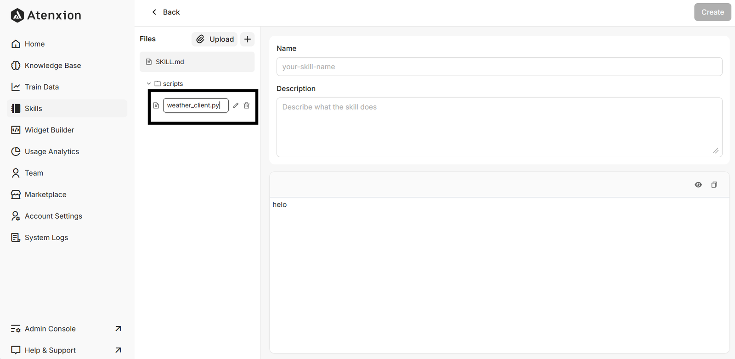Click the Admin Console external arrow icon

(118, 329)
